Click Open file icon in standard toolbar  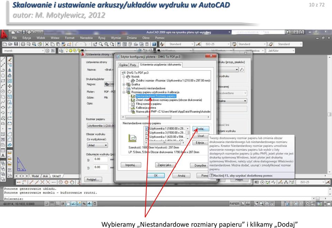10,44
